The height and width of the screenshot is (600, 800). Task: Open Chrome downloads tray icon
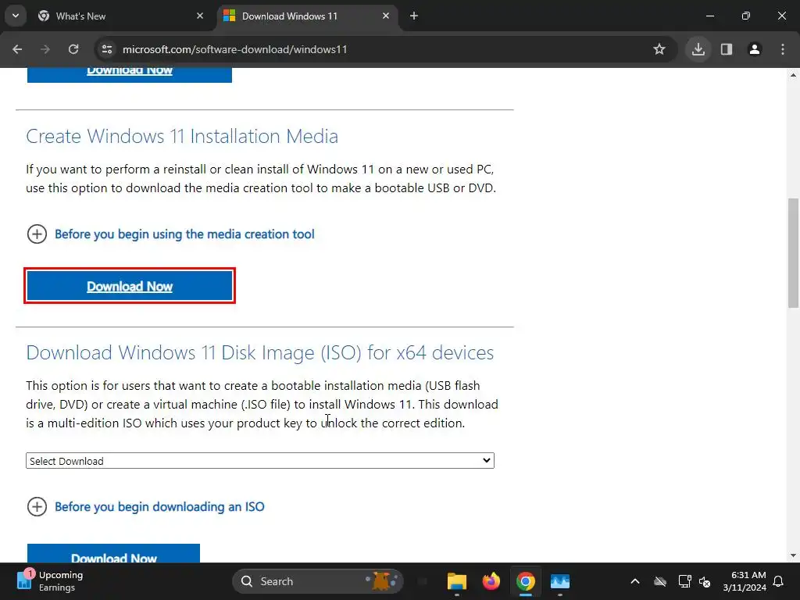698,49
